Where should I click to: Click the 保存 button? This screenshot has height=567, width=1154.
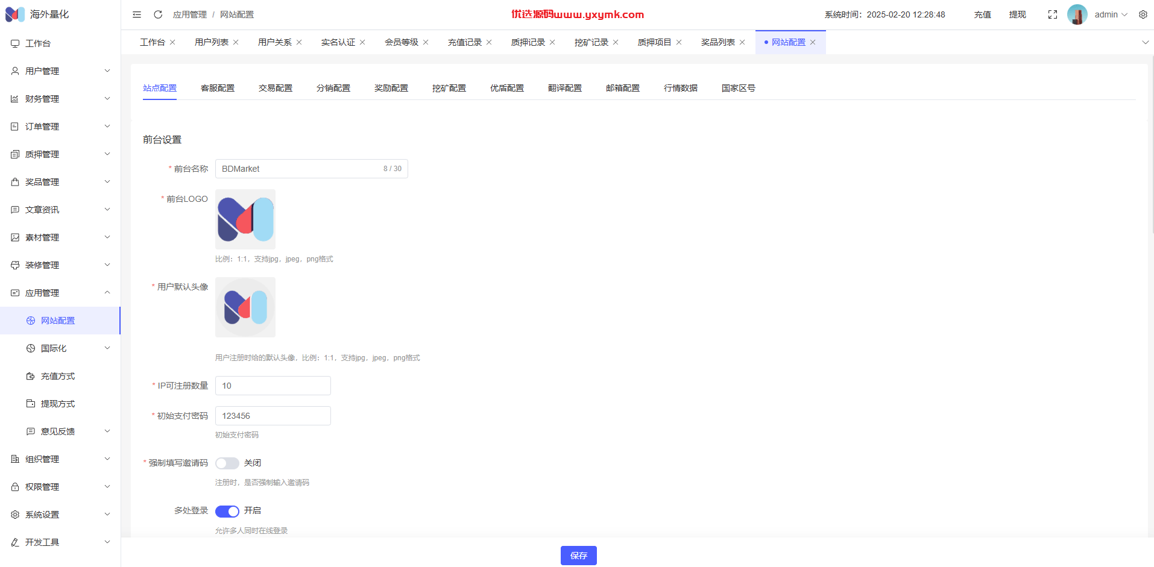coord(579,556)
